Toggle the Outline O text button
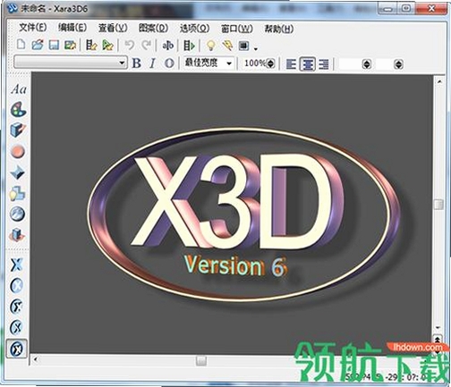Viewport: 451px width, 387px height. (169, 63)
